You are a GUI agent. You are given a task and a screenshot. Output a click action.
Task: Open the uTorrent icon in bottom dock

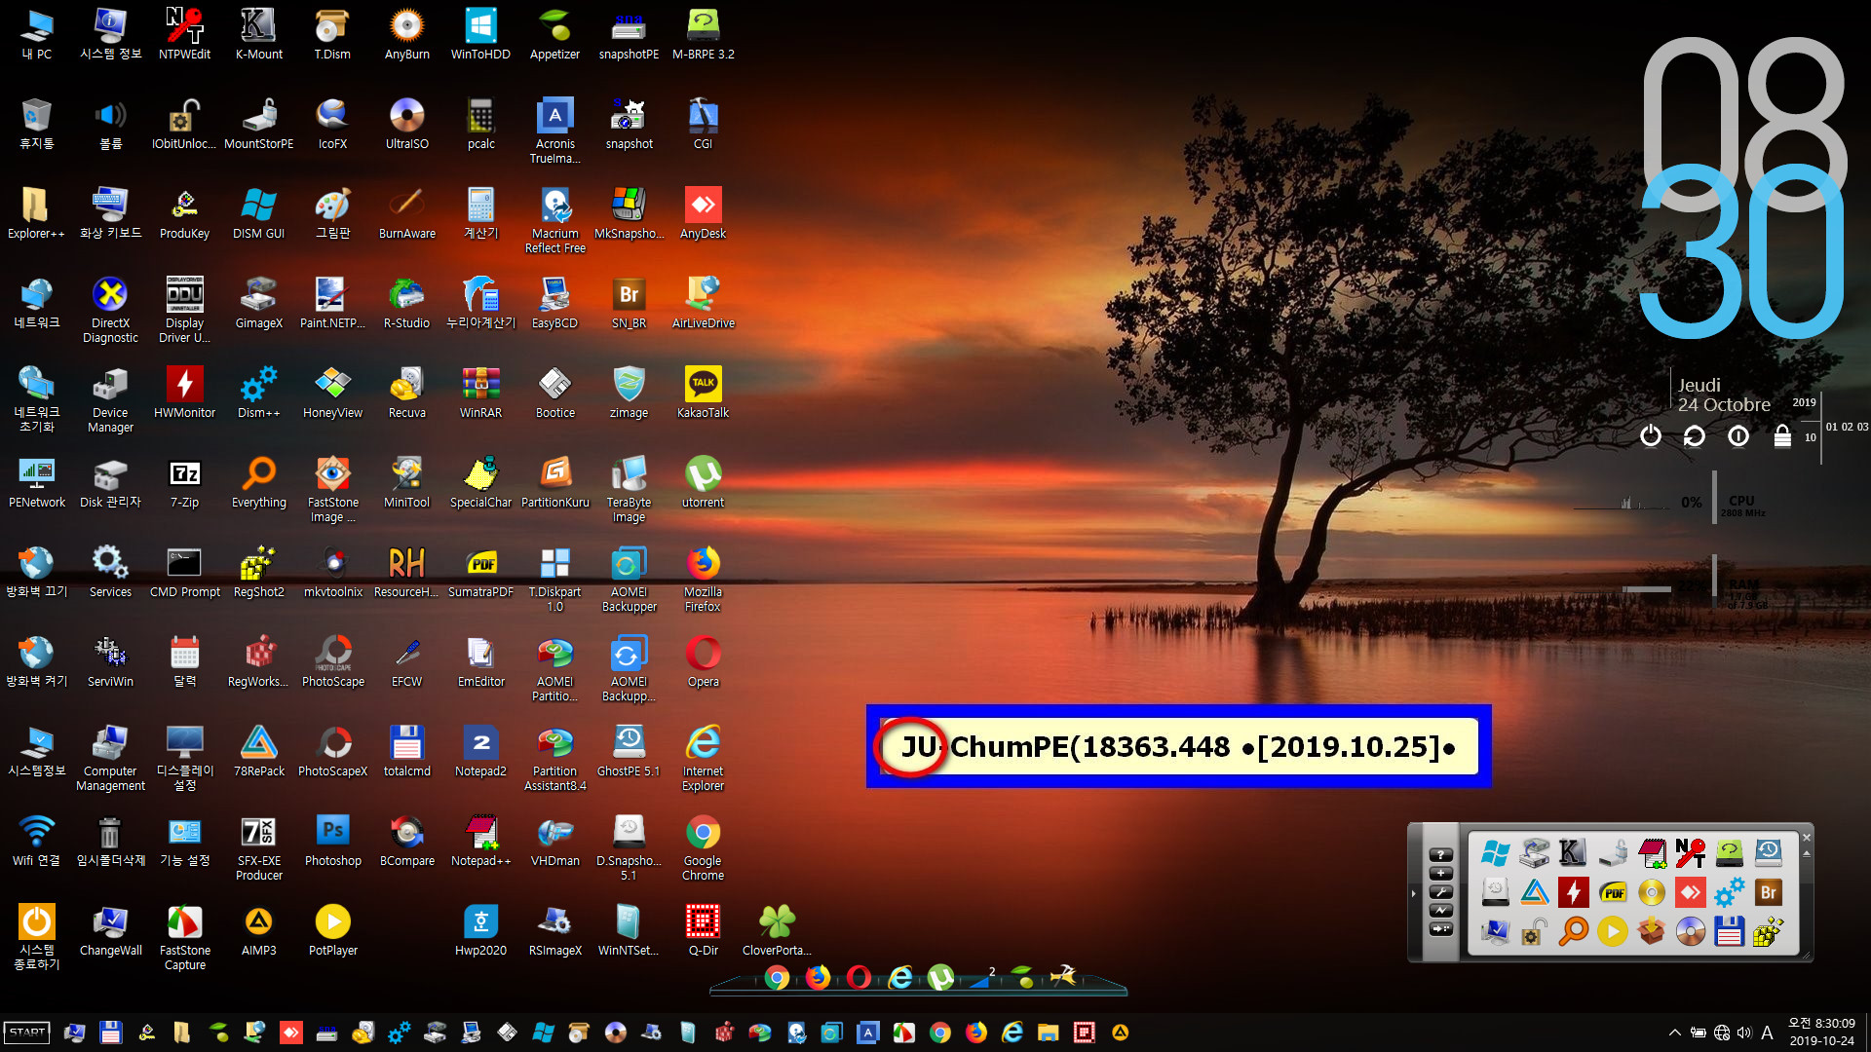coord(940,977)
